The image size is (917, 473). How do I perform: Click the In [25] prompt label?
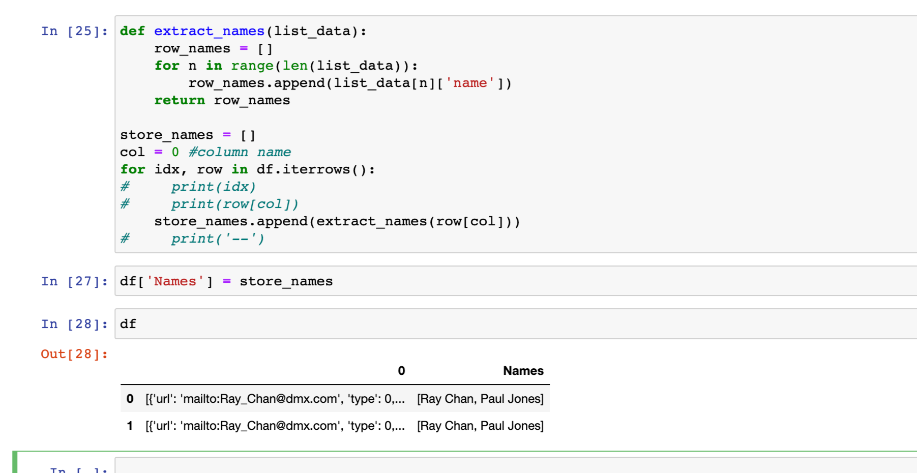point(74,31)
